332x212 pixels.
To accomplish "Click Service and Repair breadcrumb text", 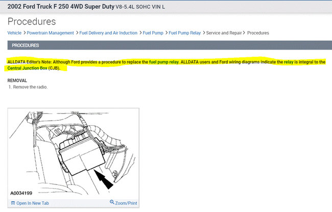I will point(224,33).
